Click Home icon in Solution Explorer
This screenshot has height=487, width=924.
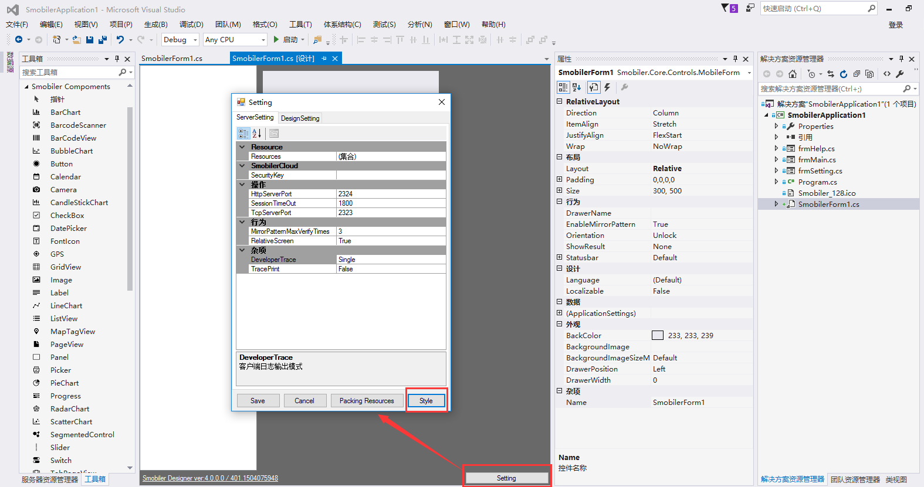coord(793,74)
